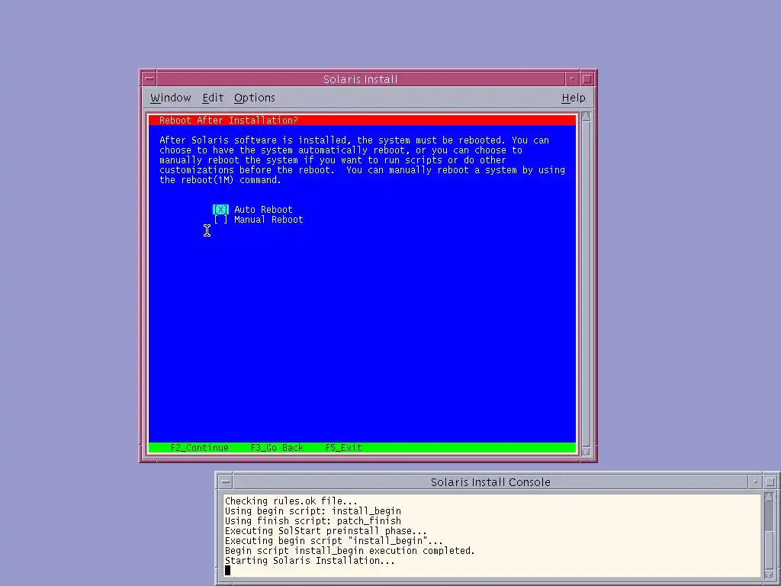The width and height of the screenshot is (781, 586).
Task: Maximize the Solaris Install window
Action: [587, 79]
